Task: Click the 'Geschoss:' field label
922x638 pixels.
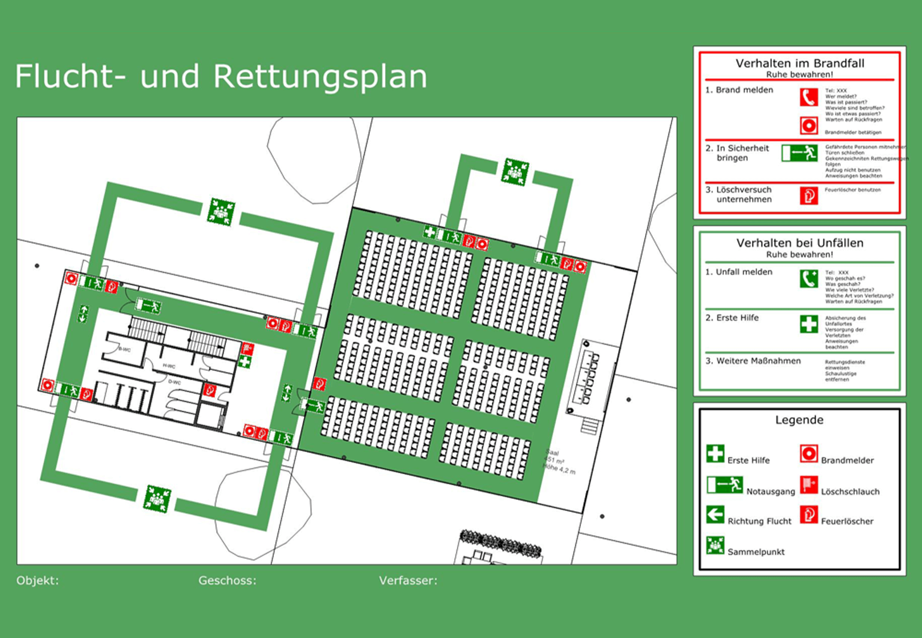Action: point(227,580)
